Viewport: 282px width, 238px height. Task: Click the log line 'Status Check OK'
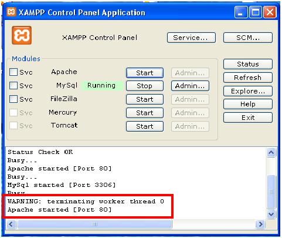(x=40, y=152)
